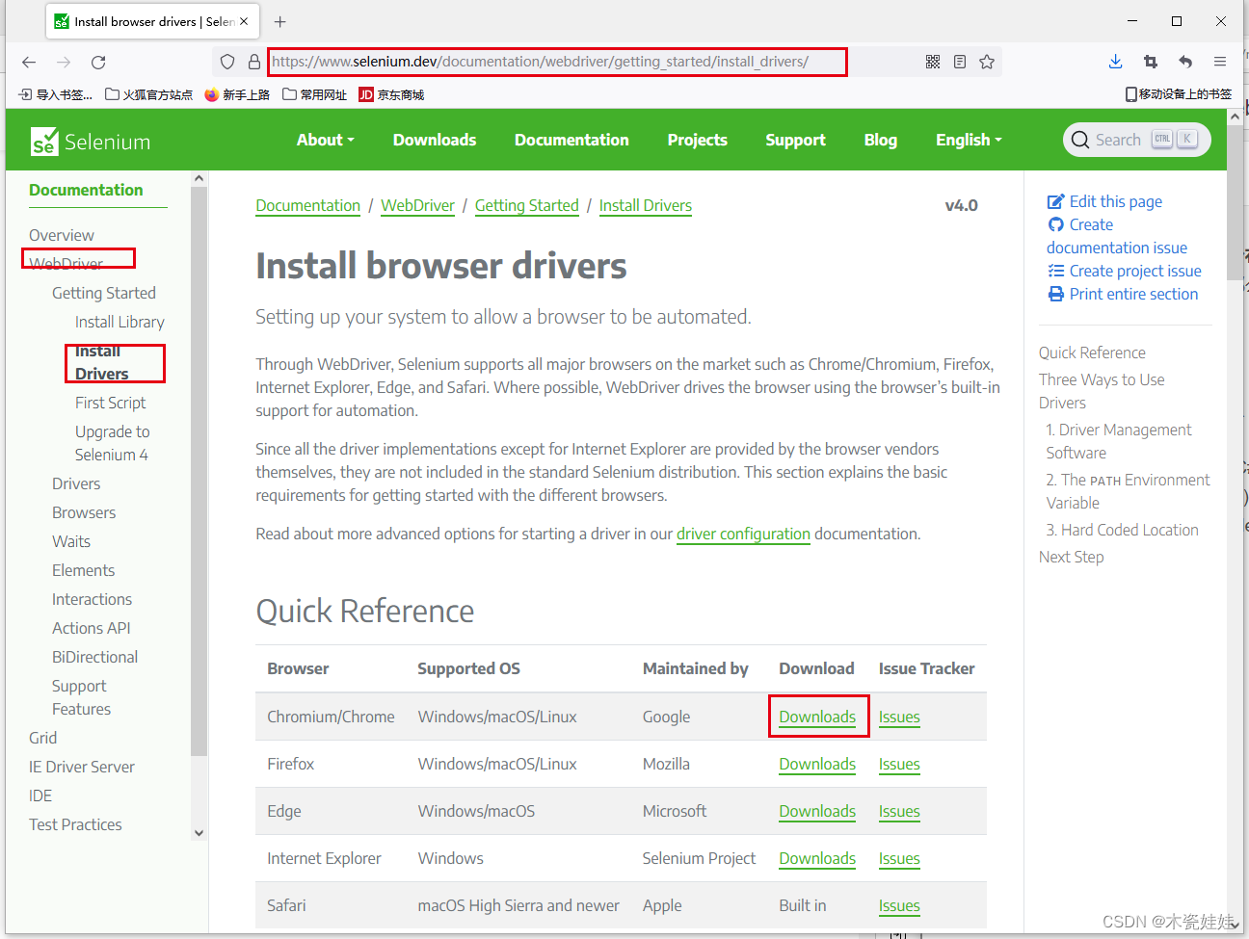Screen dimensions: 1249x939
Task: Click Downloads link in Edge row
Action: [x=817, y=811]
